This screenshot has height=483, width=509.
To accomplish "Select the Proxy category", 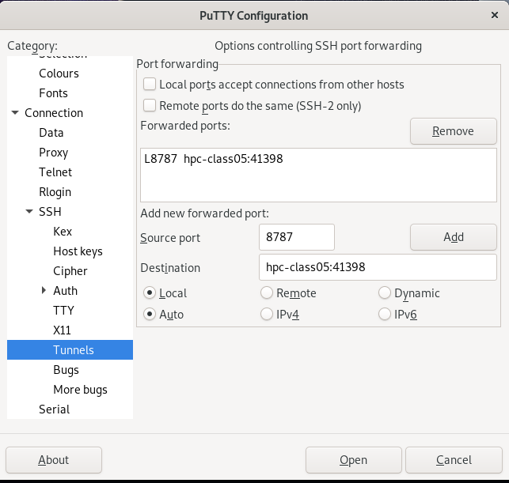I will click(x=54, y=153).
